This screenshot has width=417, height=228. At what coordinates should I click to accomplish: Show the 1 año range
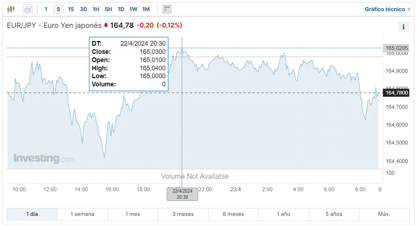click(283, 214)
